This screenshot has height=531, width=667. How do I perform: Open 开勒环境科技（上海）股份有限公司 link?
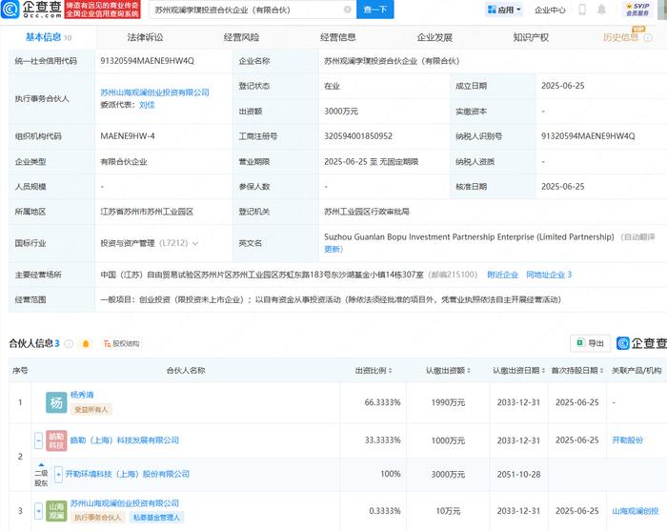coord(127,474)
